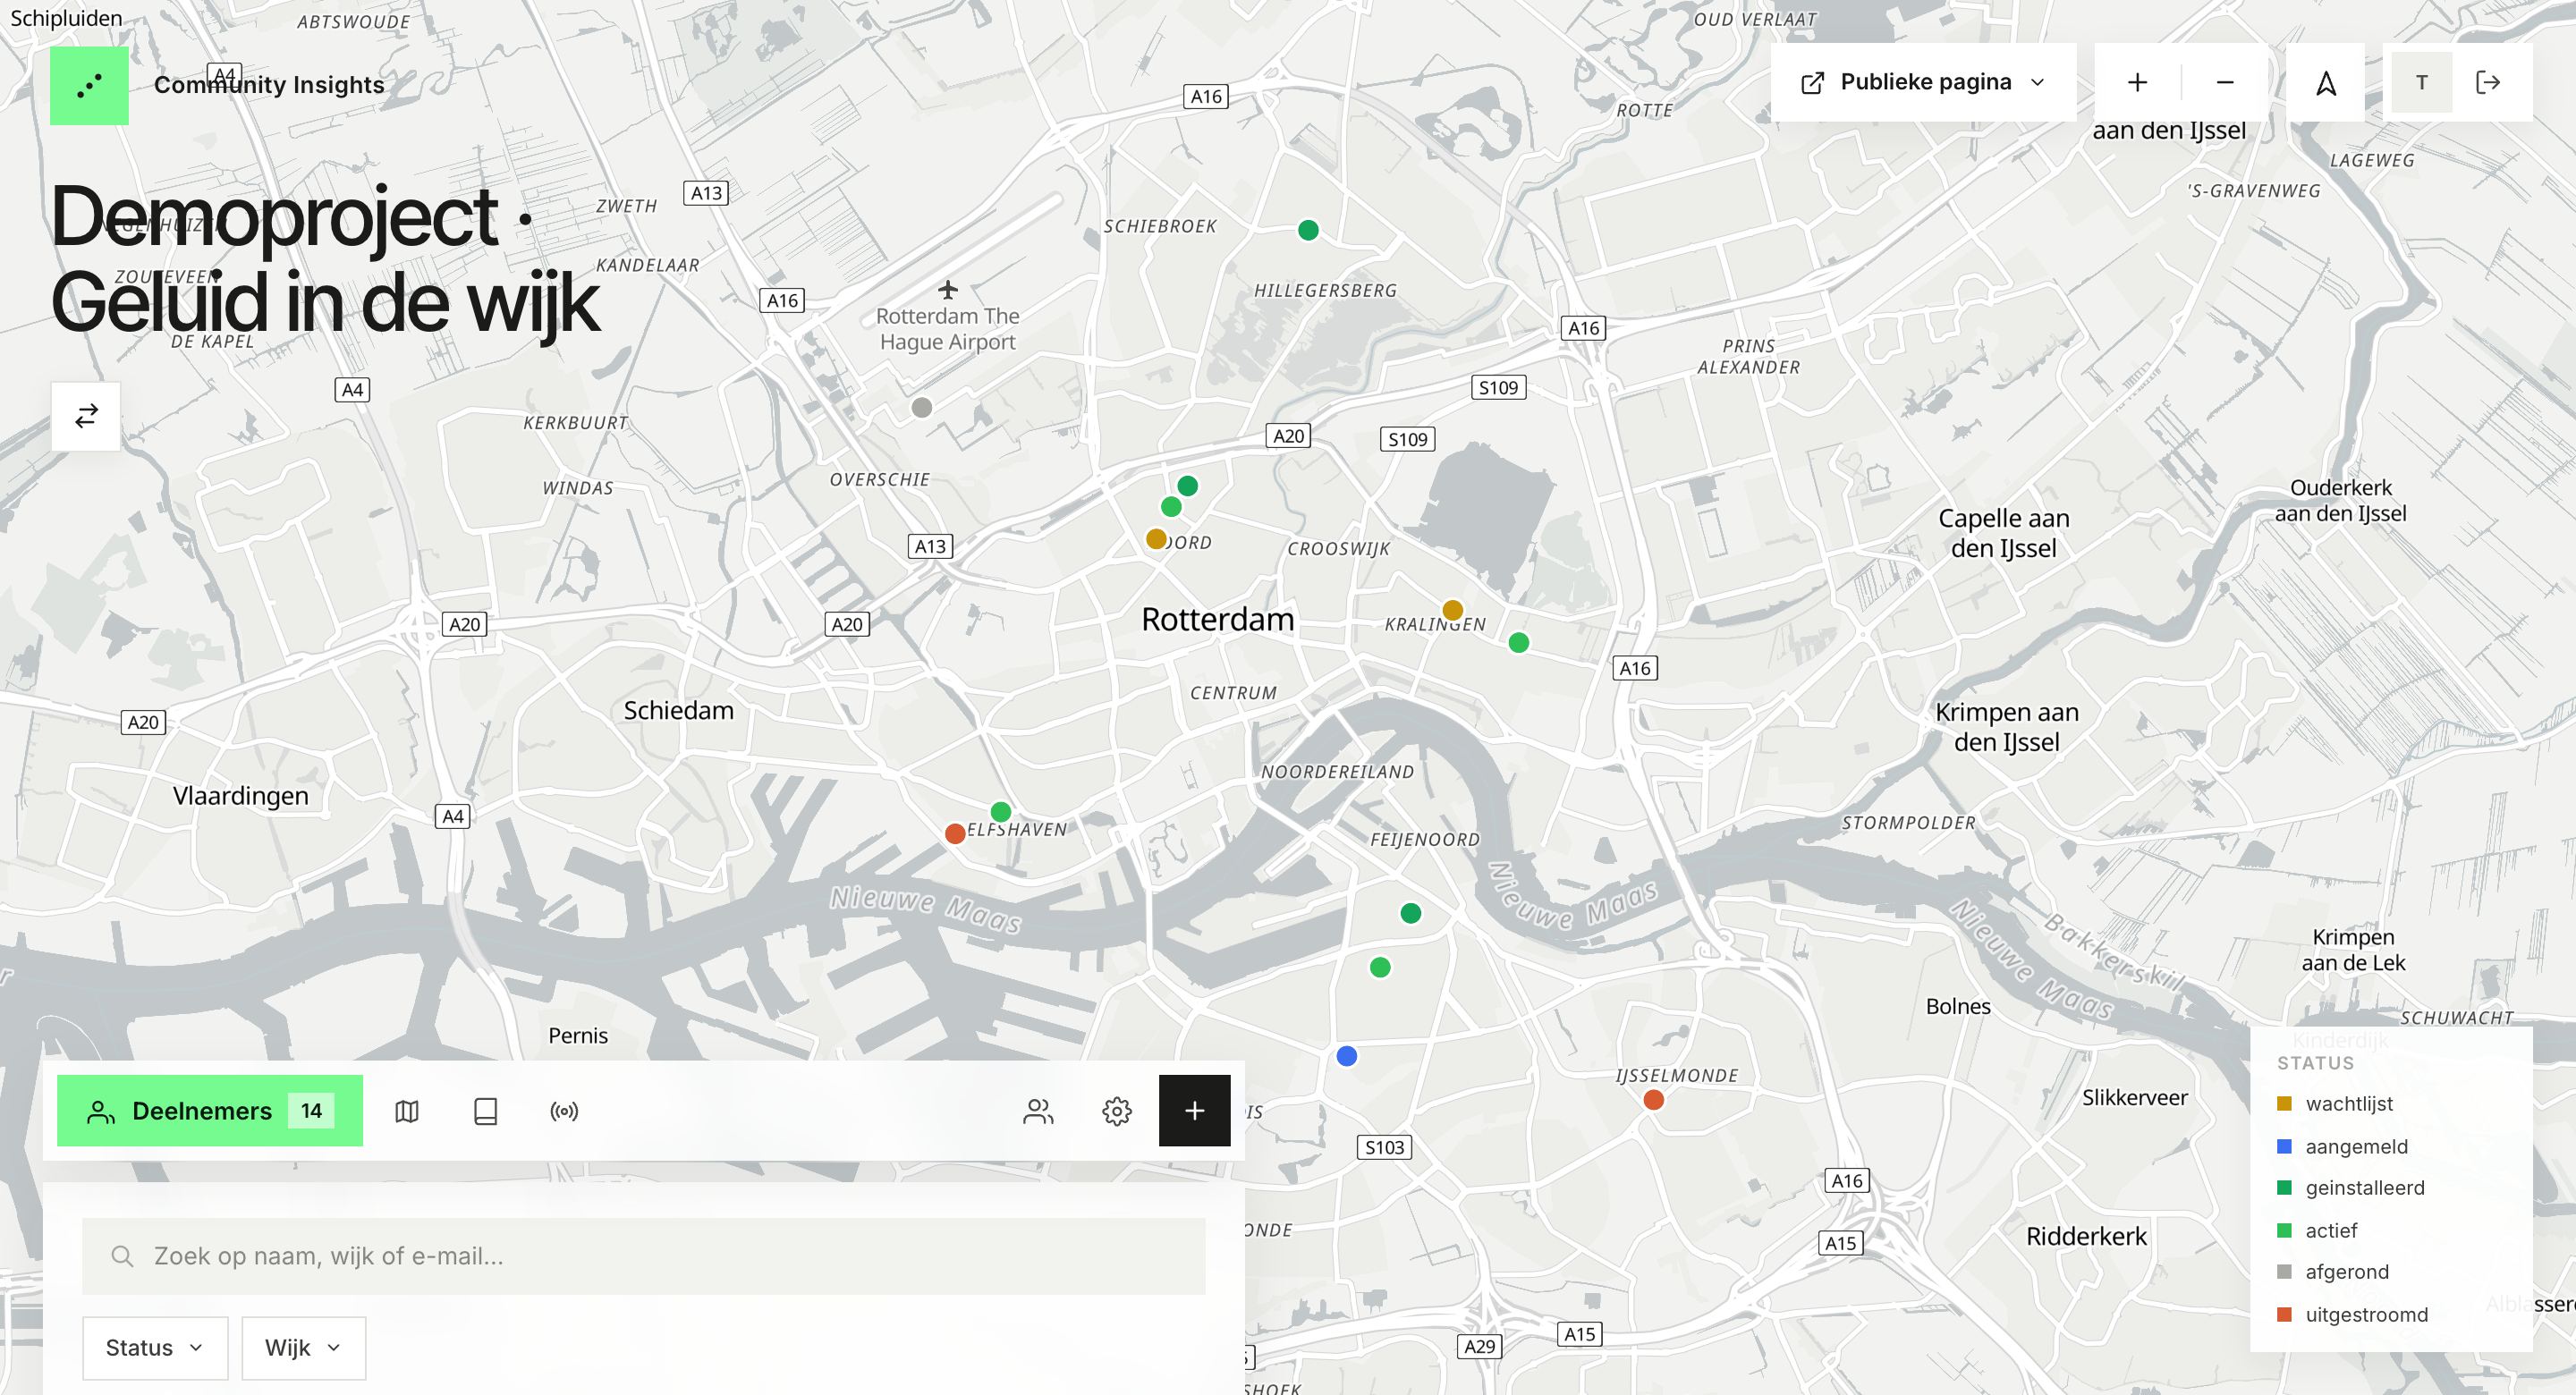Click the aangemeld blue legend swatch
Screen dimensions: 2576x1395
pos(2284,1146)
